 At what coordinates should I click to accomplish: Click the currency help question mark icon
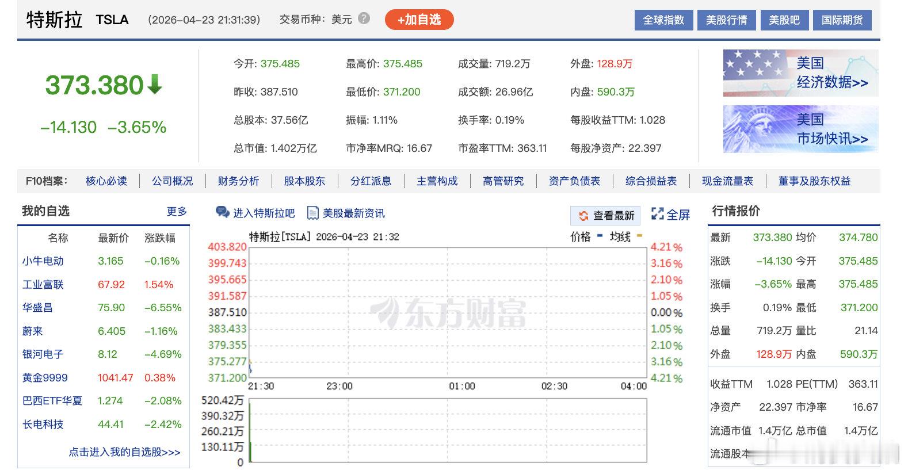tap(364, 18)
